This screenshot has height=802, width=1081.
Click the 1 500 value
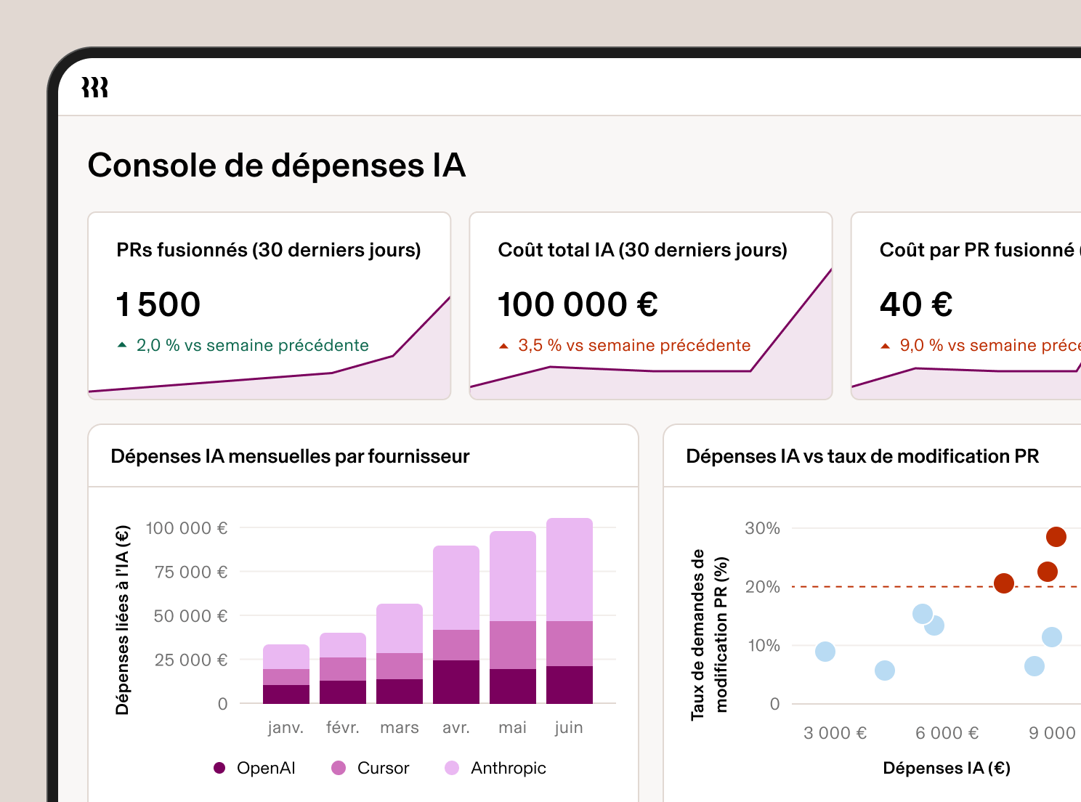click(x=158, y=304)
